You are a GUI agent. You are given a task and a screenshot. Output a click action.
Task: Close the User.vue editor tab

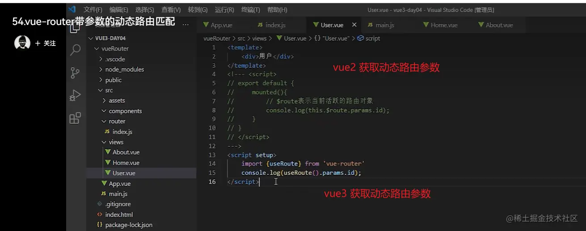pos(354,25)
